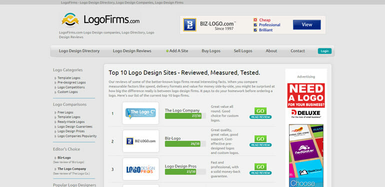Open the Logo Design Directory menu
This screenshot has height=187, width=385.
[x=79, y=51]
